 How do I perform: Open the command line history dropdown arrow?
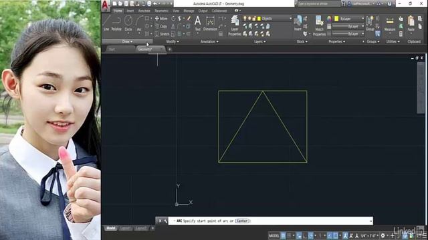(370, 221)
